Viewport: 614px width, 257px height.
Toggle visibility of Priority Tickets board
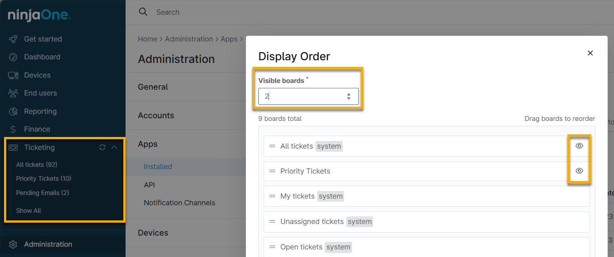coord(579,170)
